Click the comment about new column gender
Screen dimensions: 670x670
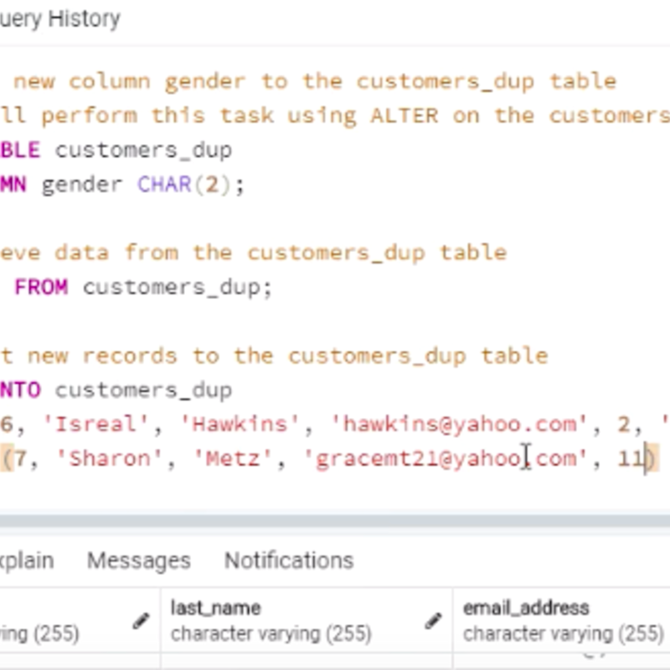pos(315,81)
